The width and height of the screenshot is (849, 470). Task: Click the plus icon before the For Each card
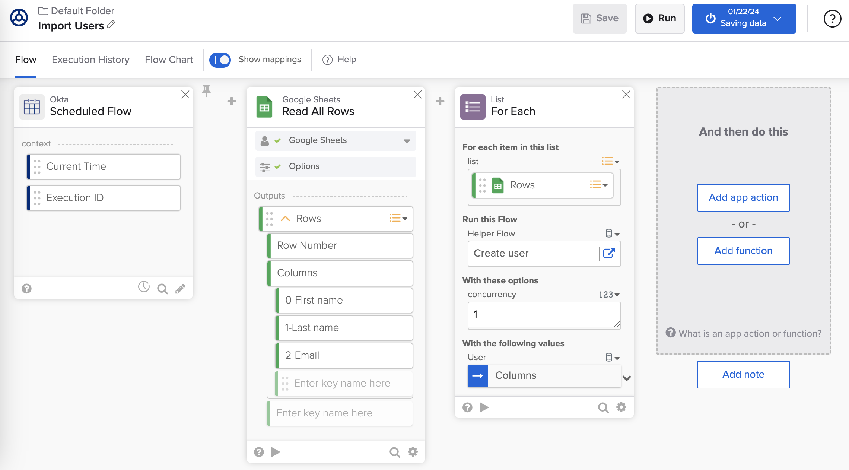(440, 101)
